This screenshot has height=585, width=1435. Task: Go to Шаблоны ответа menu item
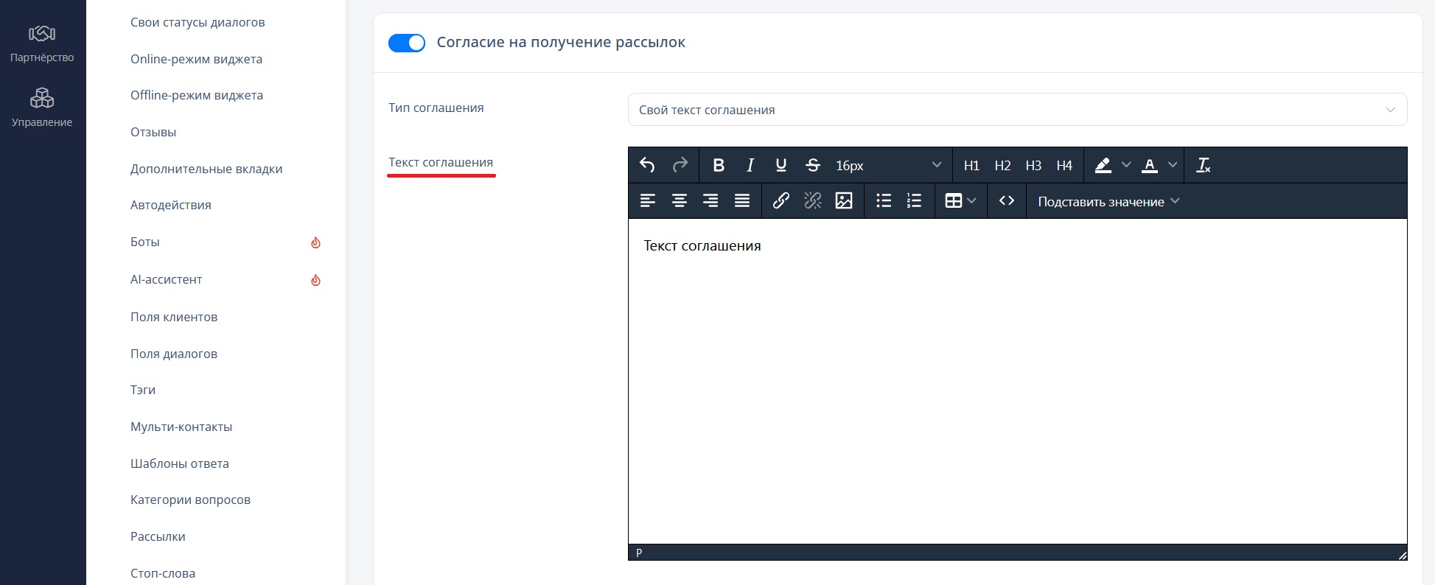(180, 463)
